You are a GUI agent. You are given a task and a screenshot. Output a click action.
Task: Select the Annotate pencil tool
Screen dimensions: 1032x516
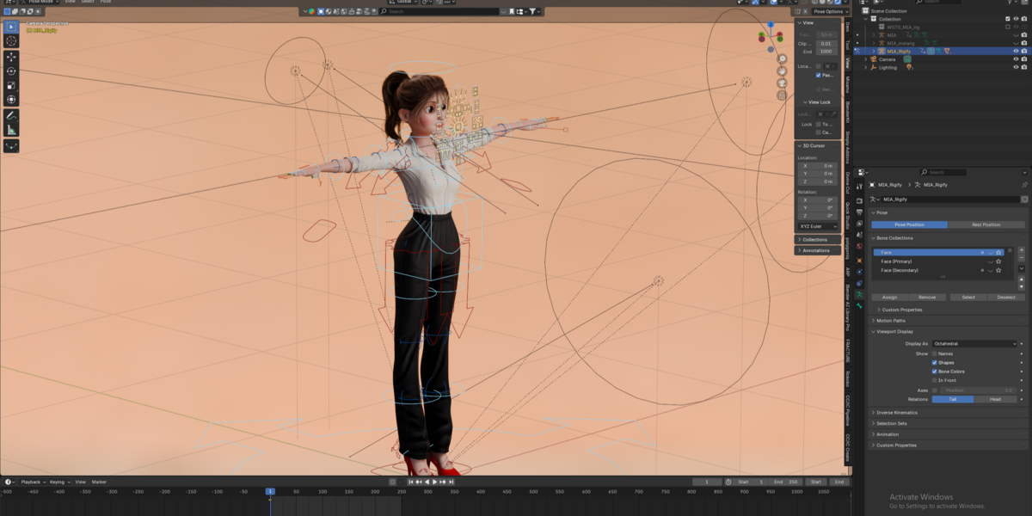click(x=11, y=115)
